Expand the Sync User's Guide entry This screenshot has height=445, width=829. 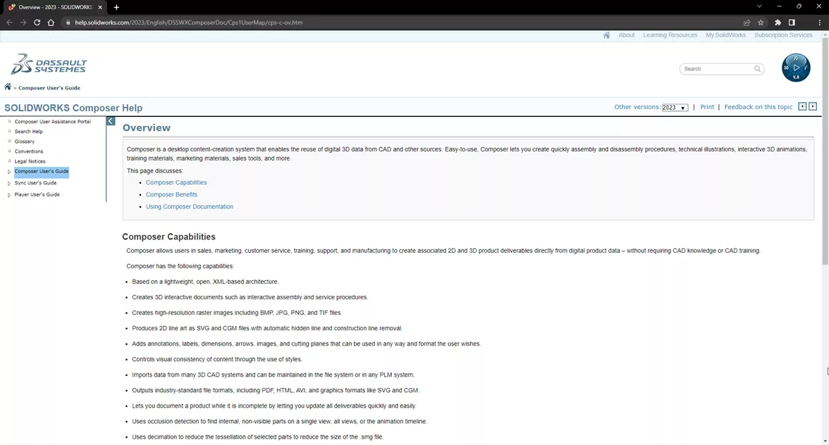click(x=8, y=182)
